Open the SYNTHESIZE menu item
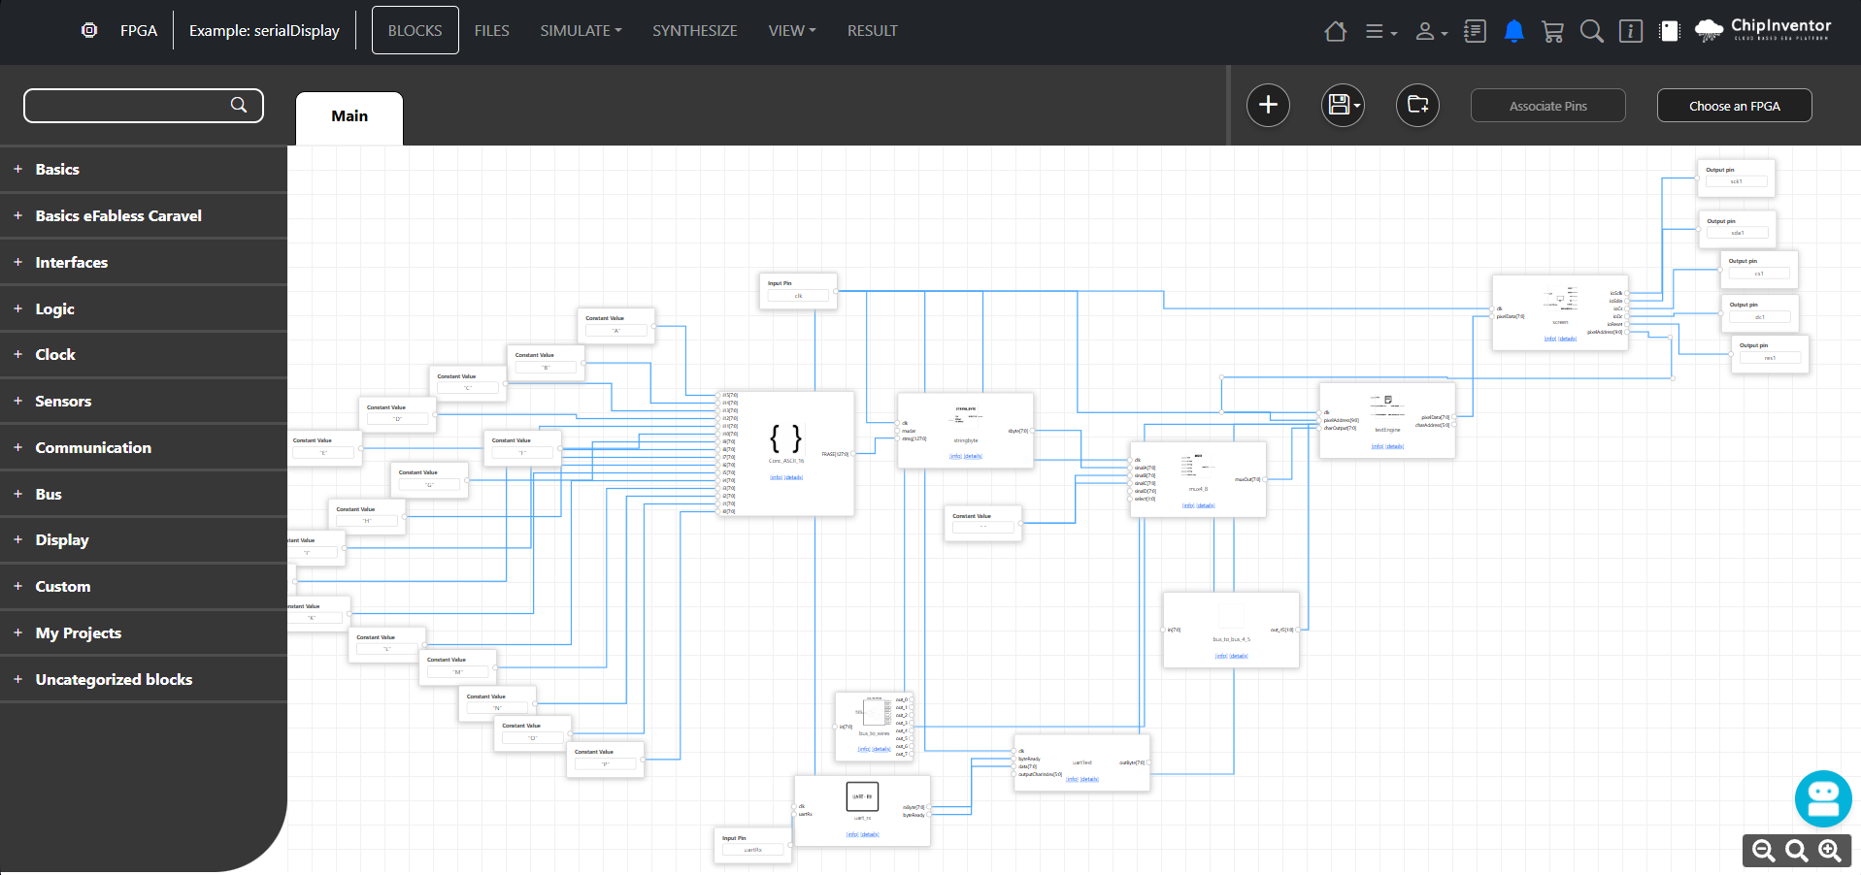This screenshot has width=1861, height=875. pos(694,31)
